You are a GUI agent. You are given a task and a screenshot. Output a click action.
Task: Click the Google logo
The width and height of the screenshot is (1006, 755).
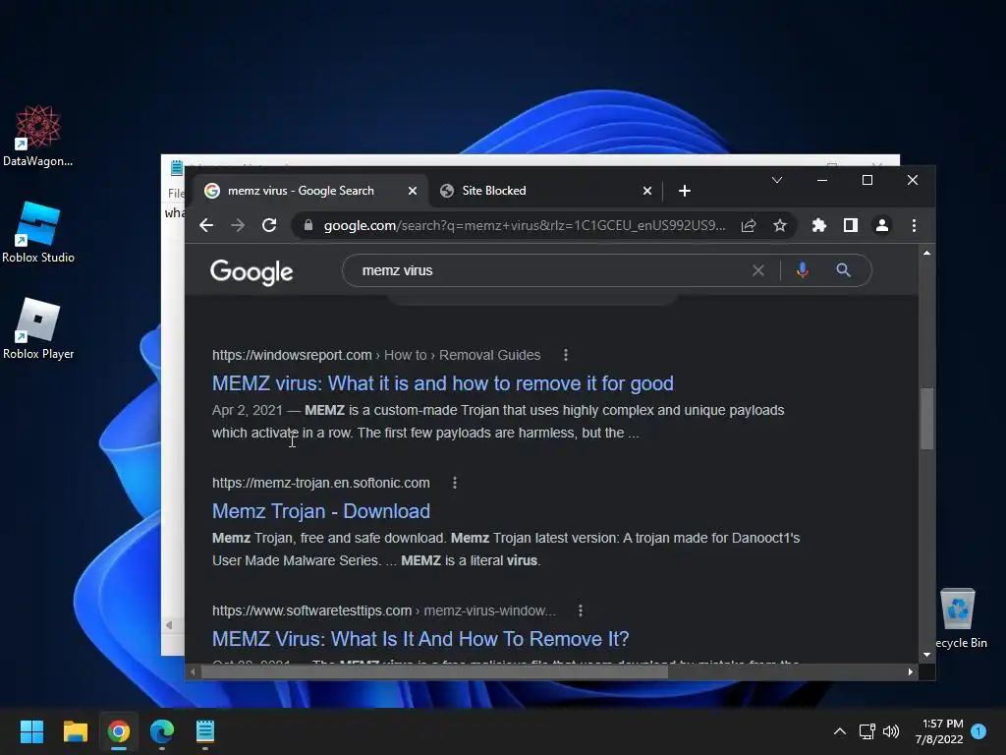[251, 272]
